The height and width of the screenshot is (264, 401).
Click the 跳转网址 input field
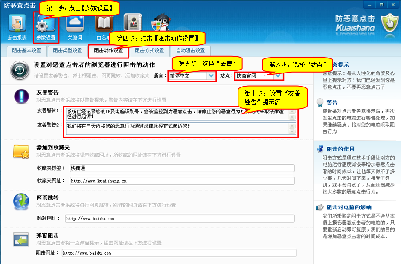pyautogui.click(x=179, y=218)
